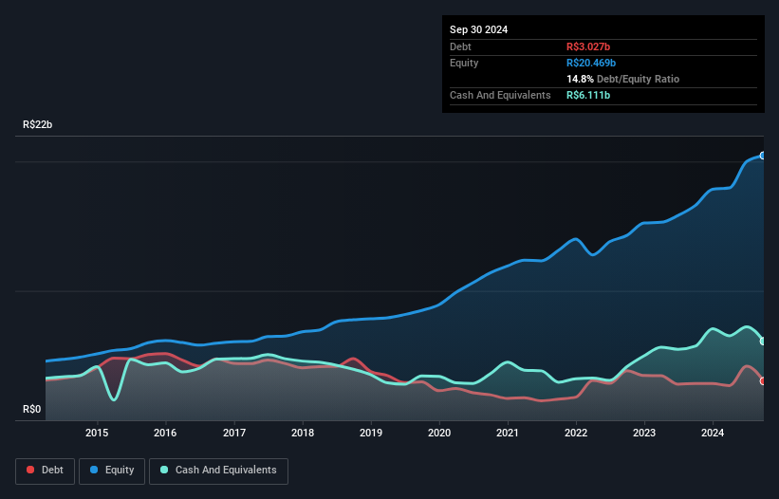This screenshot has height=499, width=779.
Task: Click Cash And Equivalents label in tooltip
Action: pyautogui.click(x=500, y=95)
